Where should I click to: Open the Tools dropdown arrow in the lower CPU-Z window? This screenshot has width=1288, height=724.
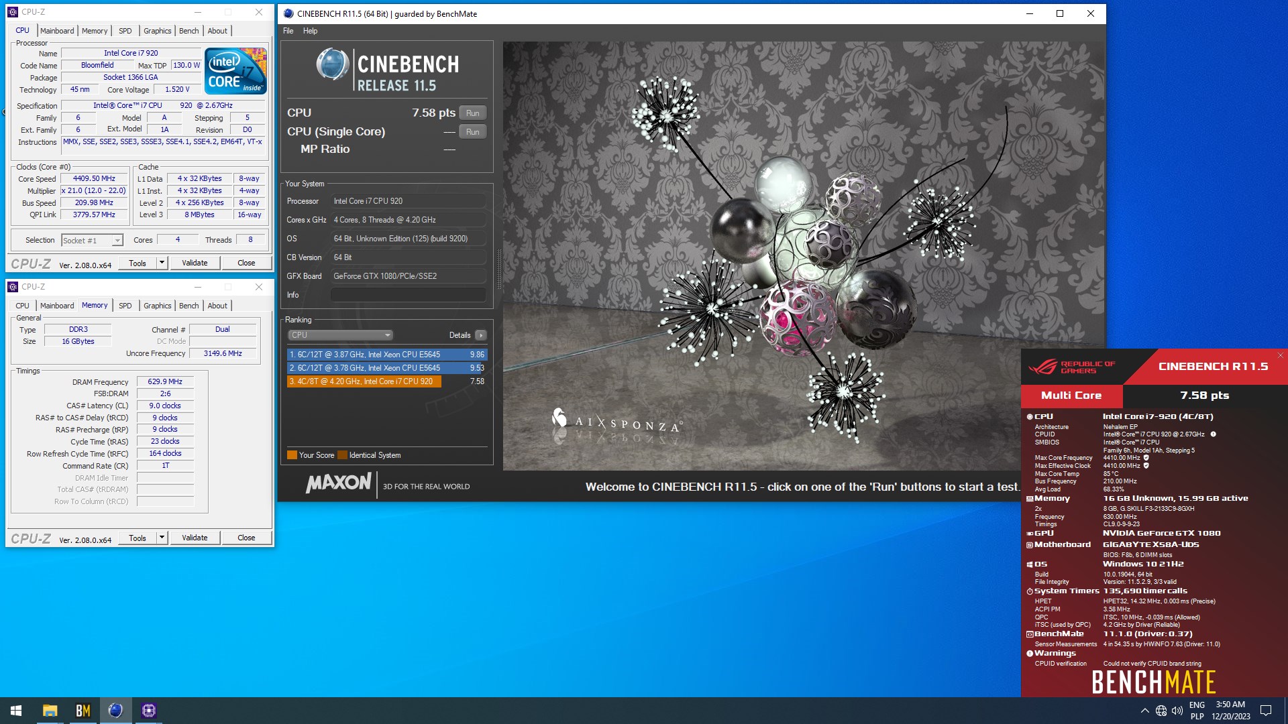162,538
